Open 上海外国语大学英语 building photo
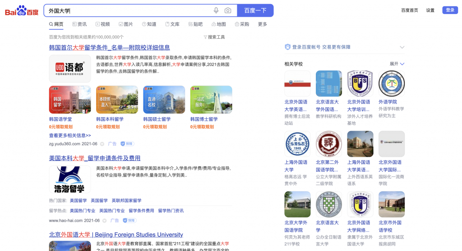The height and width of the screenshot is (251, 462). [360, 144]
